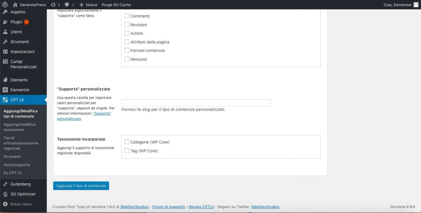The width and height of the screenshot is (421, 213).
Task: Follow the Forum di supporto footer link
Action: [x=168, y=207]
